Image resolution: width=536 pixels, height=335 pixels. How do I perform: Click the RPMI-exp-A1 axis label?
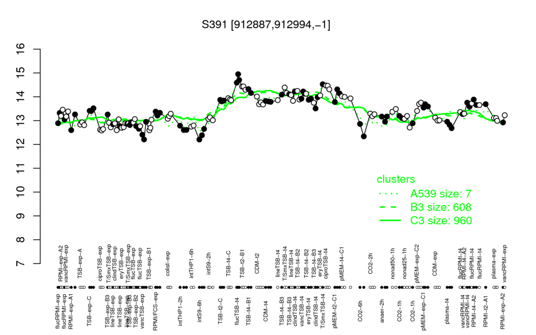(x=71, y=311)
